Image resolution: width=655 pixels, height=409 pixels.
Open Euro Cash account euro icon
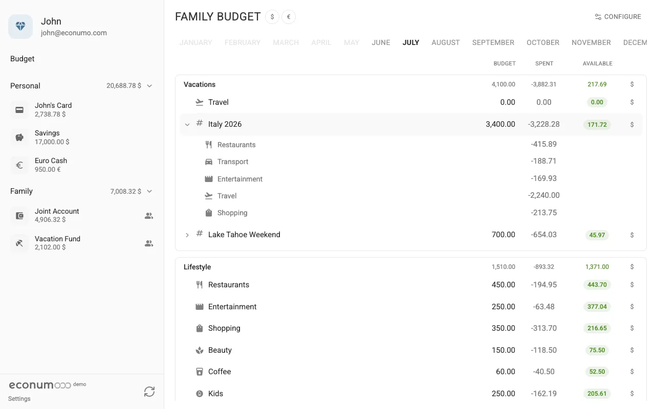tap(19, 165)
